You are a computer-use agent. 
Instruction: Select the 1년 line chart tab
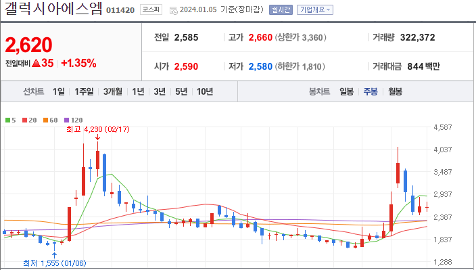138,91
